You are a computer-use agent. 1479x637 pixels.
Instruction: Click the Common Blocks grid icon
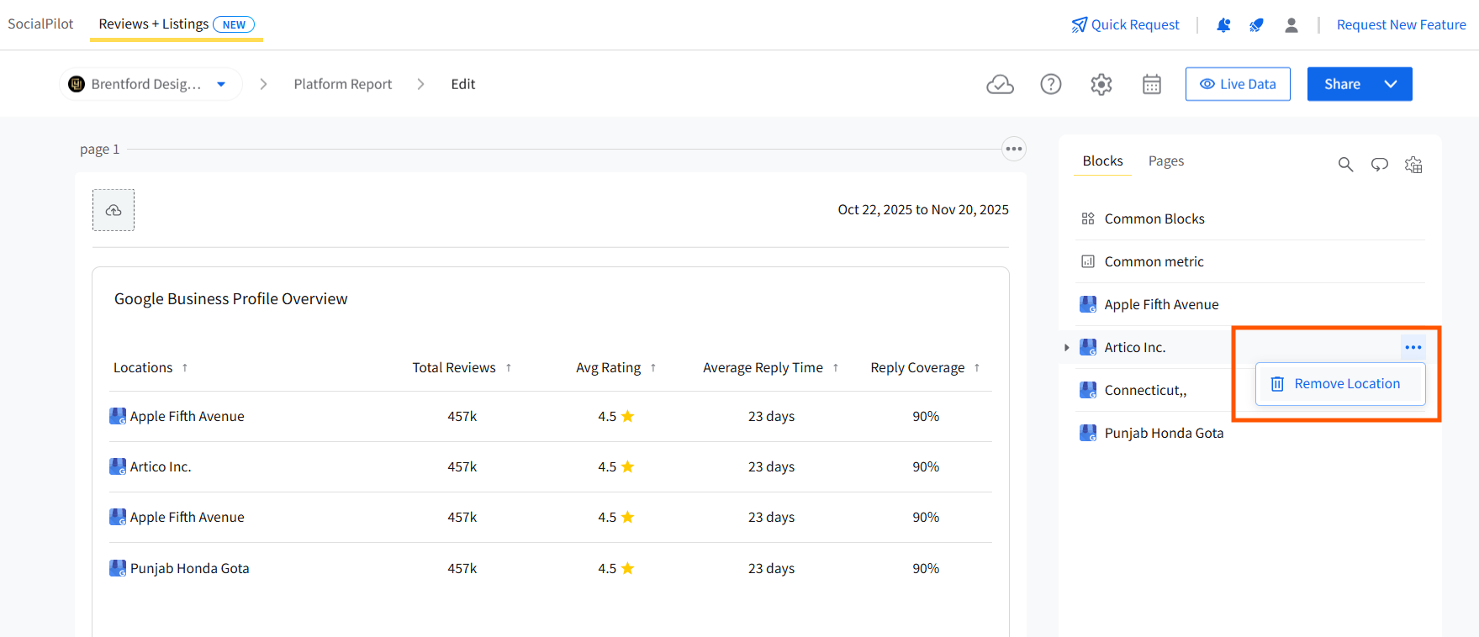pyautogui.click(x=1088, y=218)
